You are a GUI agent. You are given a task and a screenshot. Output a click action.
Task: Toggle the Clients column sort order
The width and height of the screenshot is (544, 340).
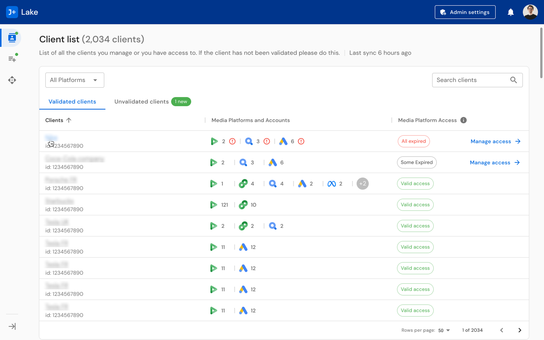[69, 120]
